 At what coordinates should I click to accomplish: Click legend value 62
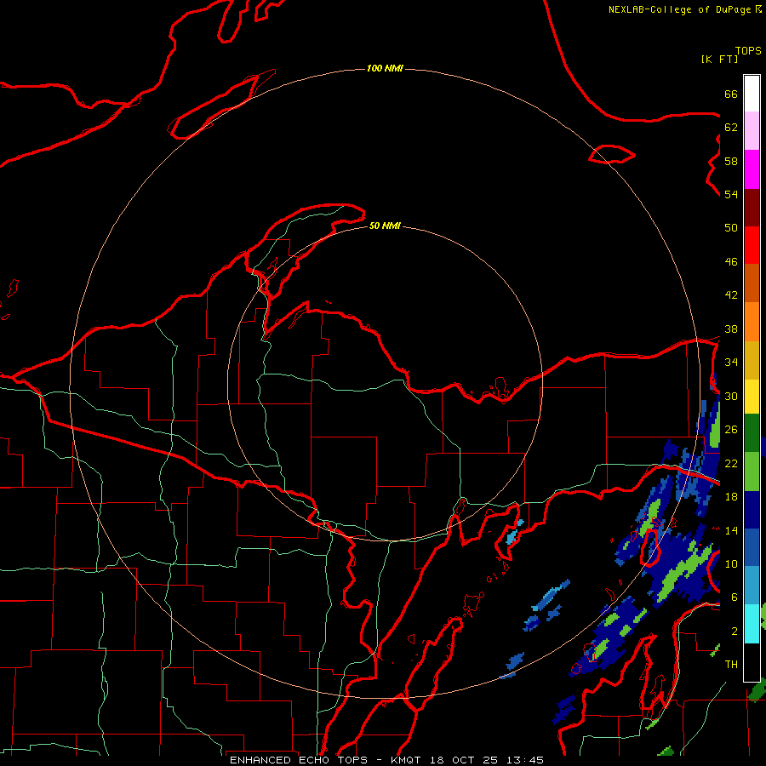tap(731, 128)
